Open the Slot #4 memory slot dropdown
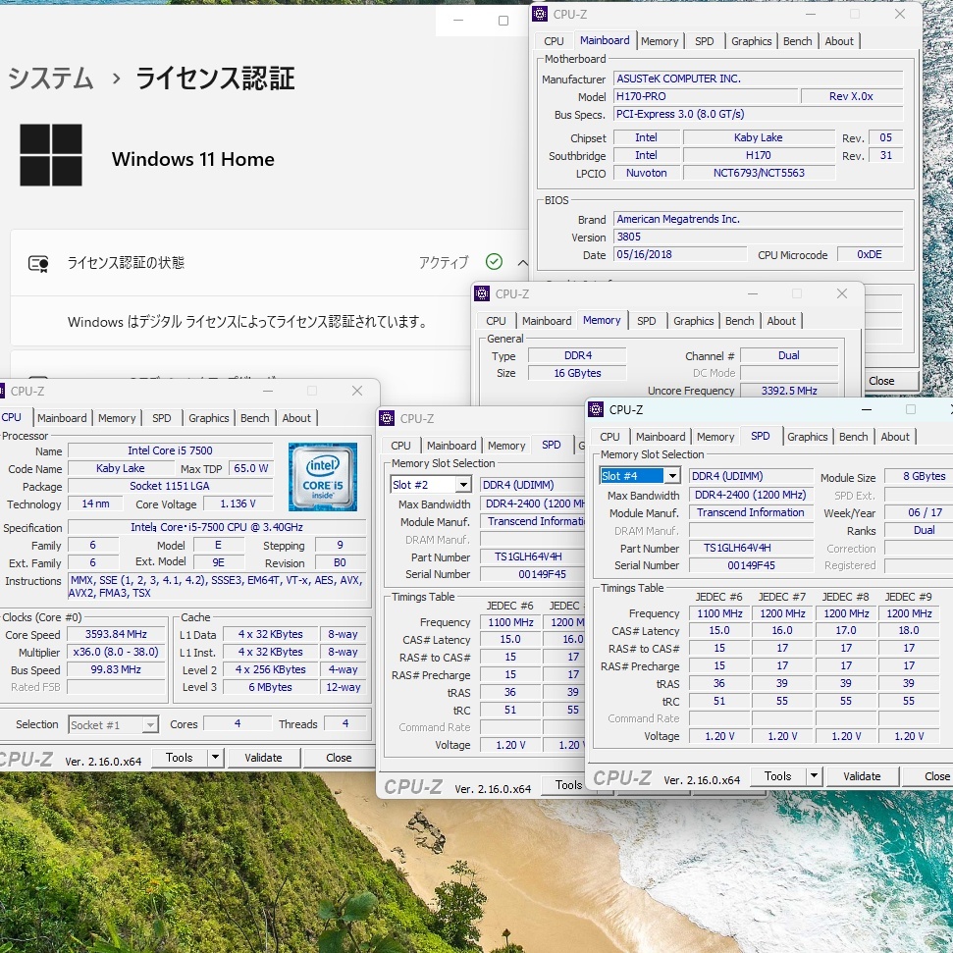 (671, 476)
